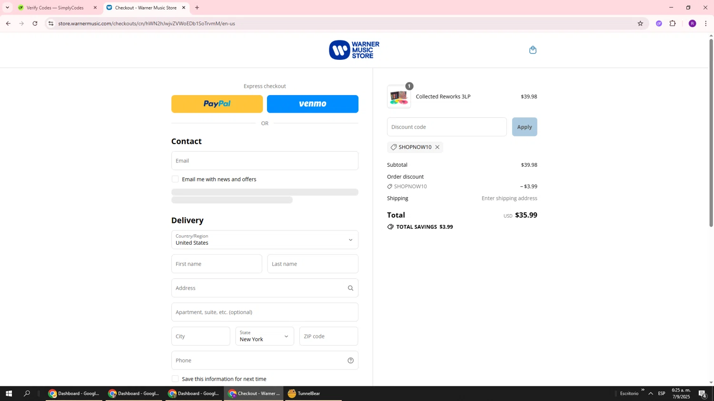This screenshot has height=401, width=714.
Task: Click the address search magnifier icon
Action: click(350, 288)
